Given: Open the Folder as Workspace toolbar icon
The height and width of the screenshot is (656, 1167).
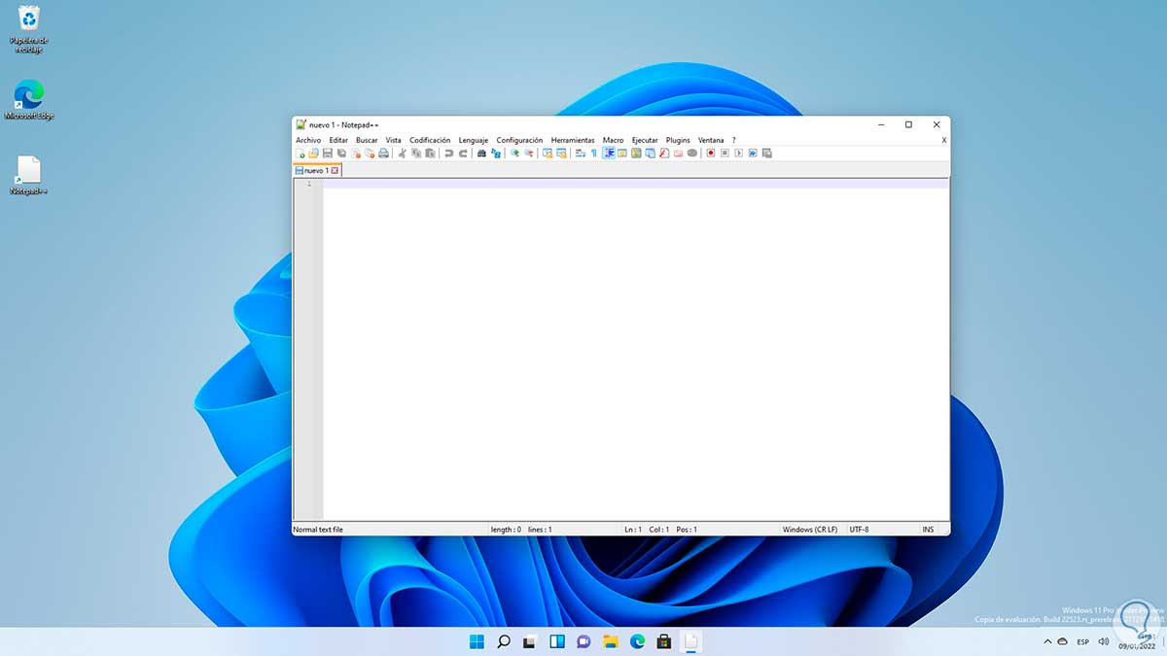Looking at the screenshot, I should pyautogui.click(x=678, y=154).
